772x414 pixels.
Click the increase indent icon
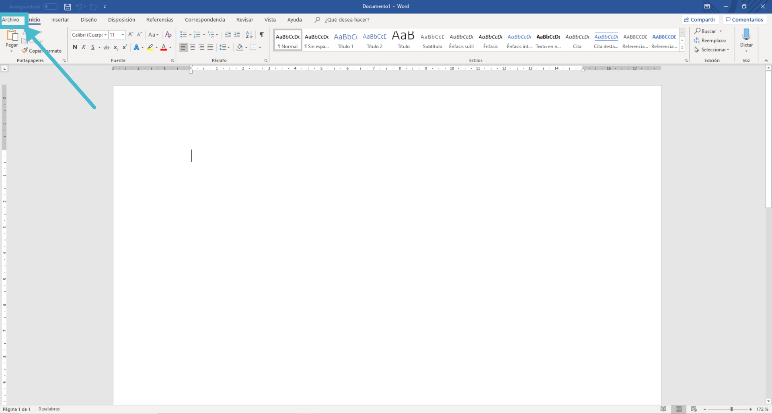click(x=237, y=35)
